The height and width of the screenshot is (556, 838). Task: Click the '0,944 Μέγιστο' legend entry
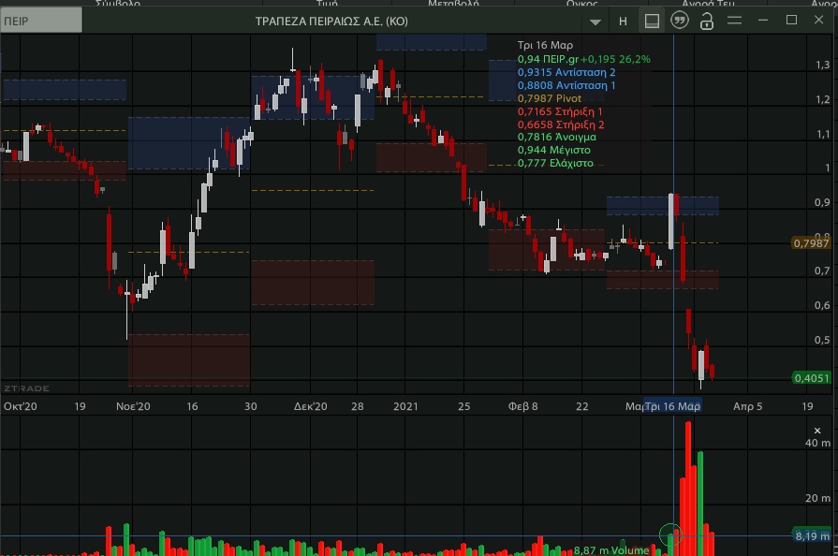point(553,150)
